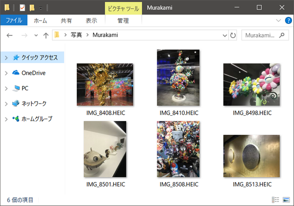Image resolution: width=294 pixels, height=206 pixels.
Task: Click the 写真 breadcrumb segment
Action: pyautogui.click(x=76, y=35)
